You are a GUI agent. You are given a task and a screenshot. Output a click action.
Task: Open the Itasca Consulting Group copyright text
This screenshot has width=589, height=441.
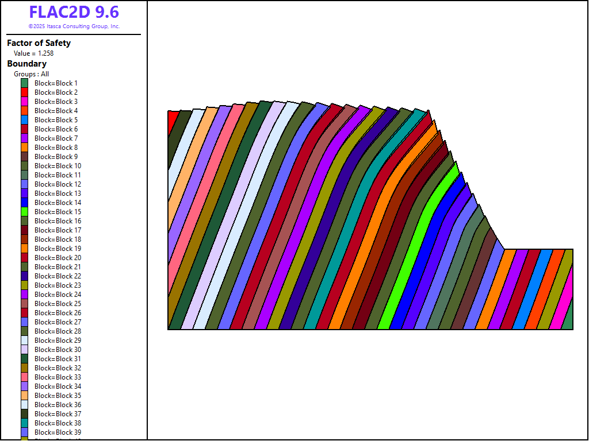[x=74, y=26]
